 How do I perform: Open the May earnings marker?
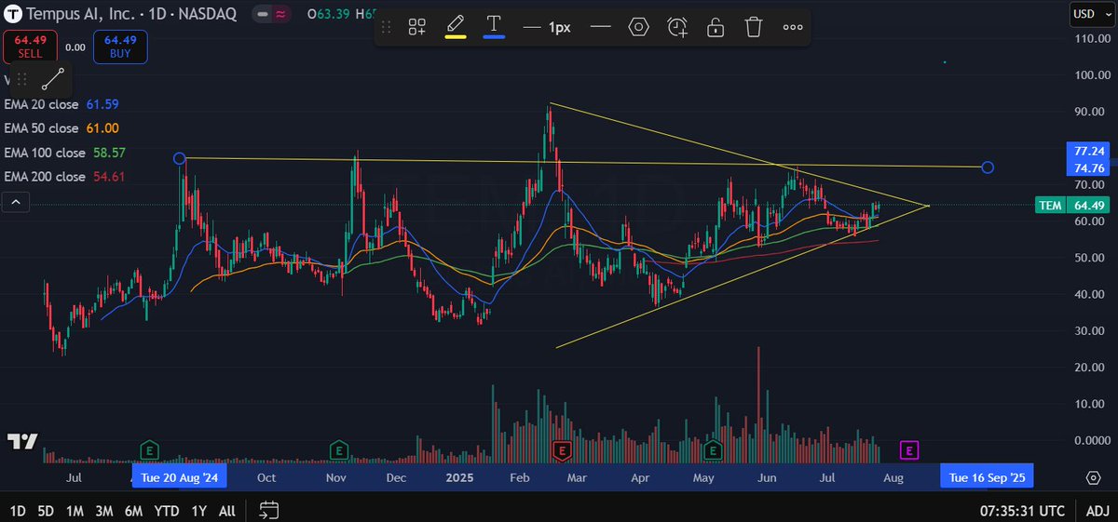713,451
